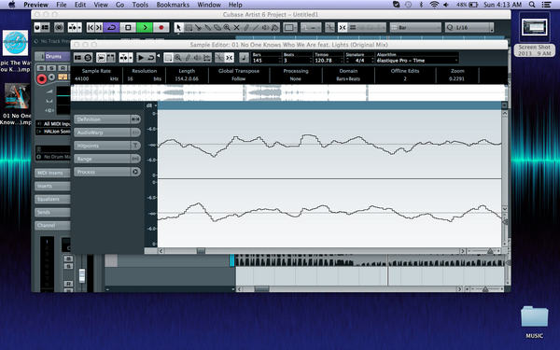Expand the AudioWarp tab in inspector

click(x=107, y=133)
